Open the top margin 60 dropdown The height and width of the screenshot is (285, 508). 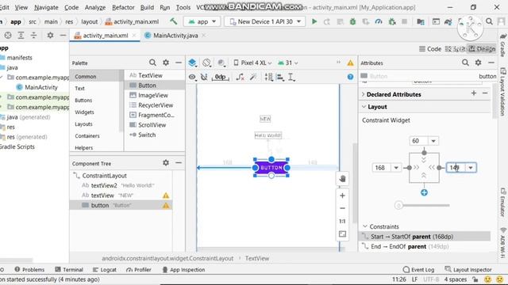tap(433, 141)
